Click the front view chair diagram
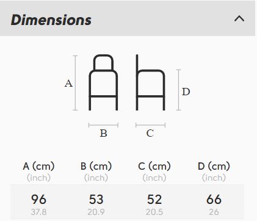The image size is (257, 221). [103, 82]
